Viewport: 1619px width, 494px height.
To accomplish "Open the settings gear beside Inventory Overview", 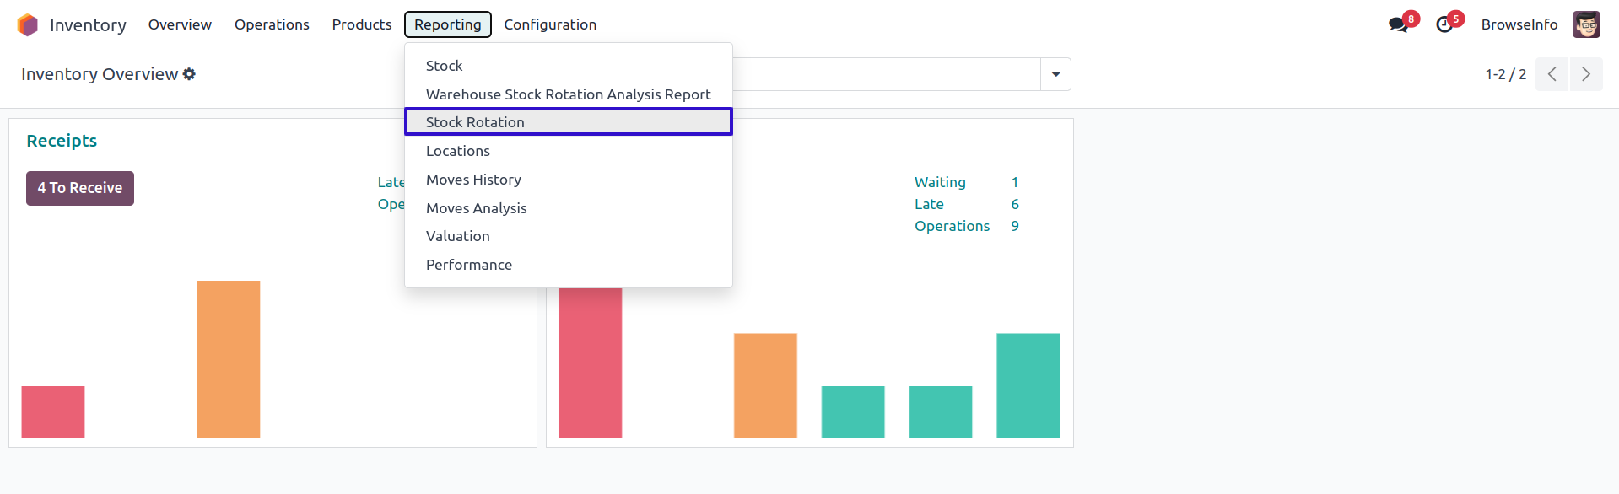I will tap(189, 74).
